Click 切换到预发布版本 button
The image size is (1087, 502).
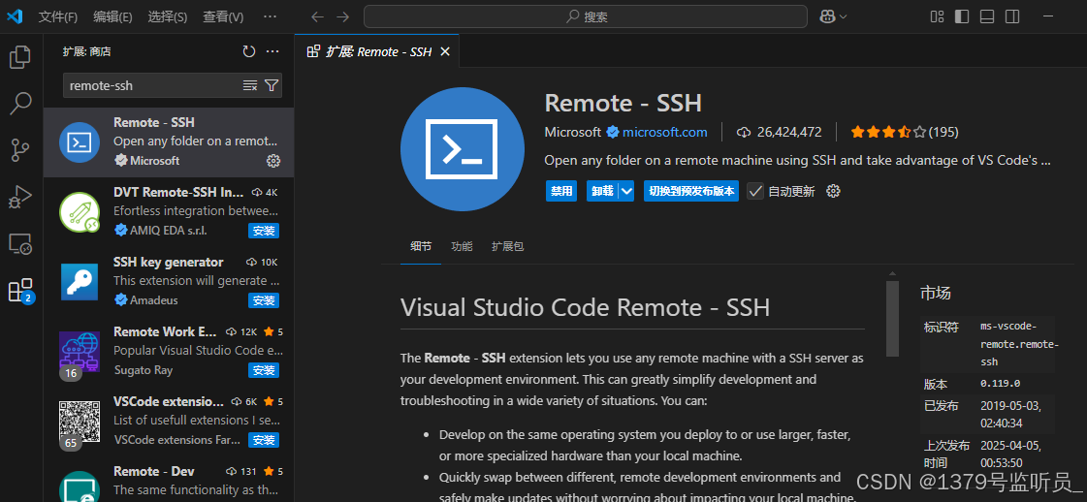[691, 191]
